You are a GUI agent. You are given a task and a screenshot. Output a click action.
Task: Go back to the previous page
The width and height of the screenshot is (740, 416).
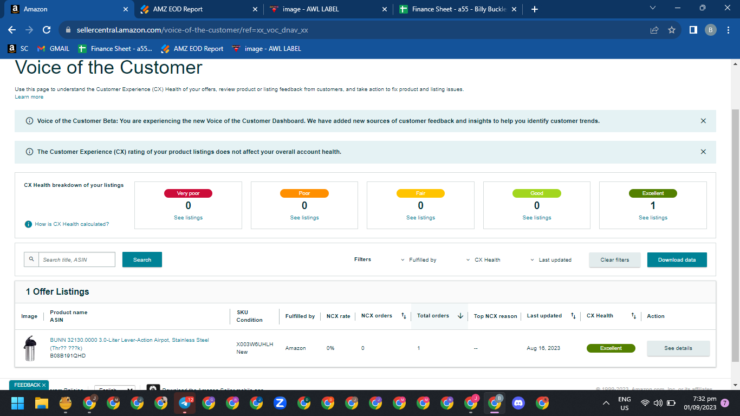click(12, 30)
